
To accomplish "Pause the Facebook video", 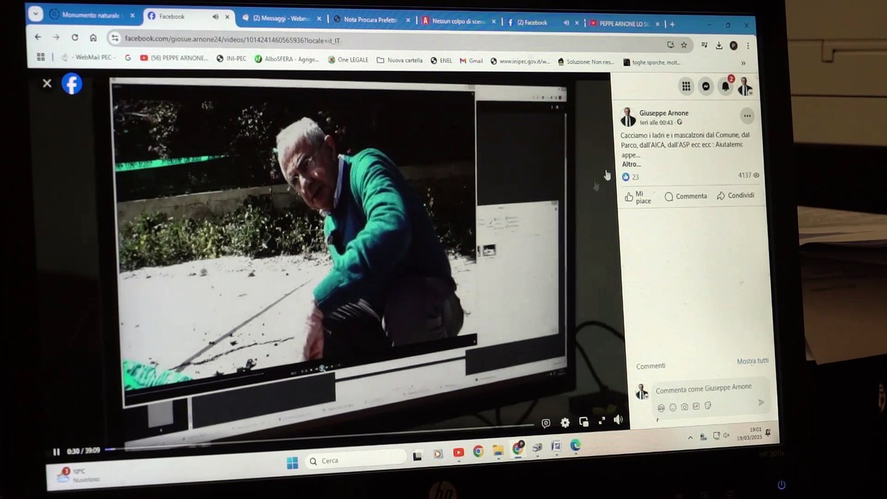I will pyautogui.click(x=56, y=452).
